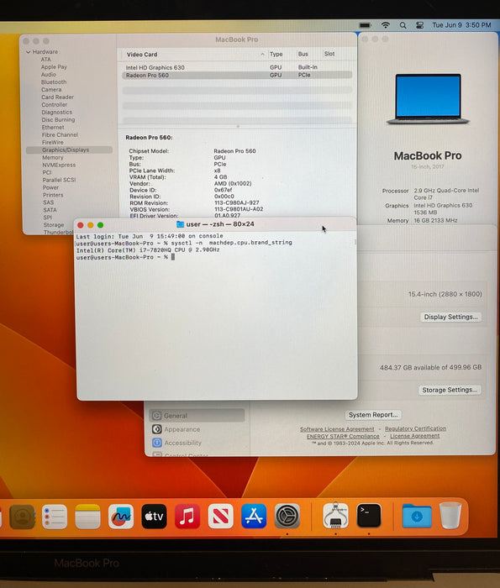Open Control Center in menu bar

[419, 25]
